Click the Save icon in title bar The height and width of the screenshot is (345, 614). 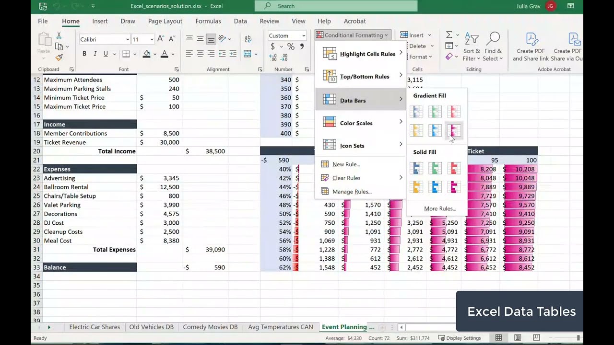tap(43, 6)
